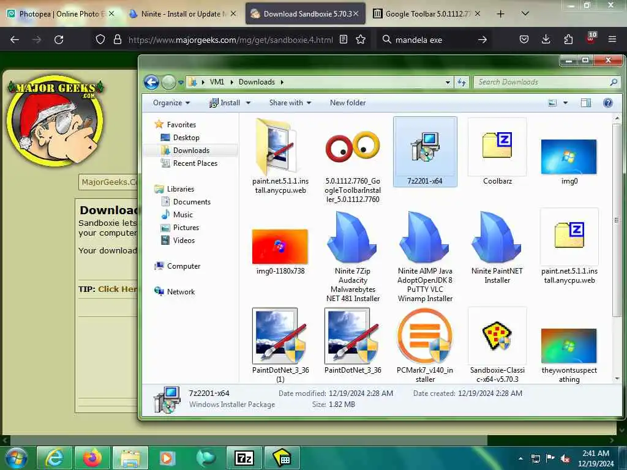Open Internet Explorer from taskbar

54,458
